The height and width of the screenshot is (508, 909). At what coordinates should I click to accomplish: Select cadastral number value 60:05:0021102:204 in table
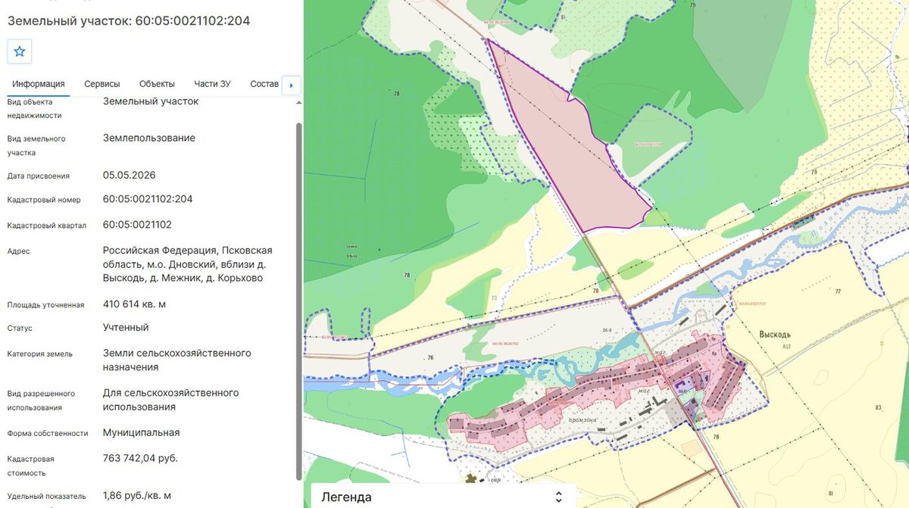point(148,199)
